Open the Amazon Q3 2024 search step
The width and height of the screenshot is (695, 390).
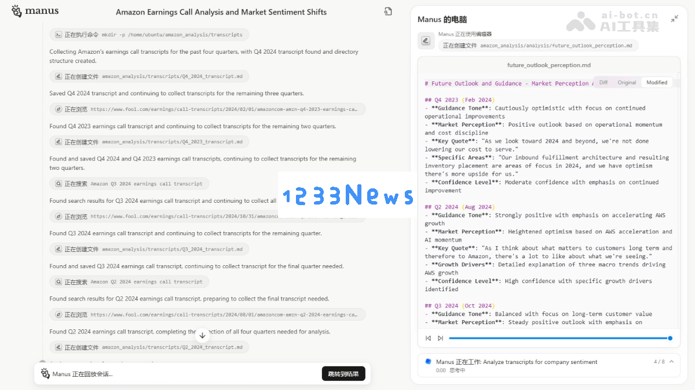[129, 184]
